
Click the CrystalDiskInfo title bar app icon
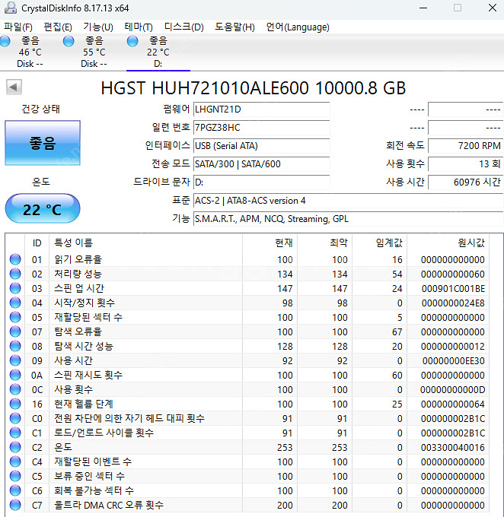(11, 8)
